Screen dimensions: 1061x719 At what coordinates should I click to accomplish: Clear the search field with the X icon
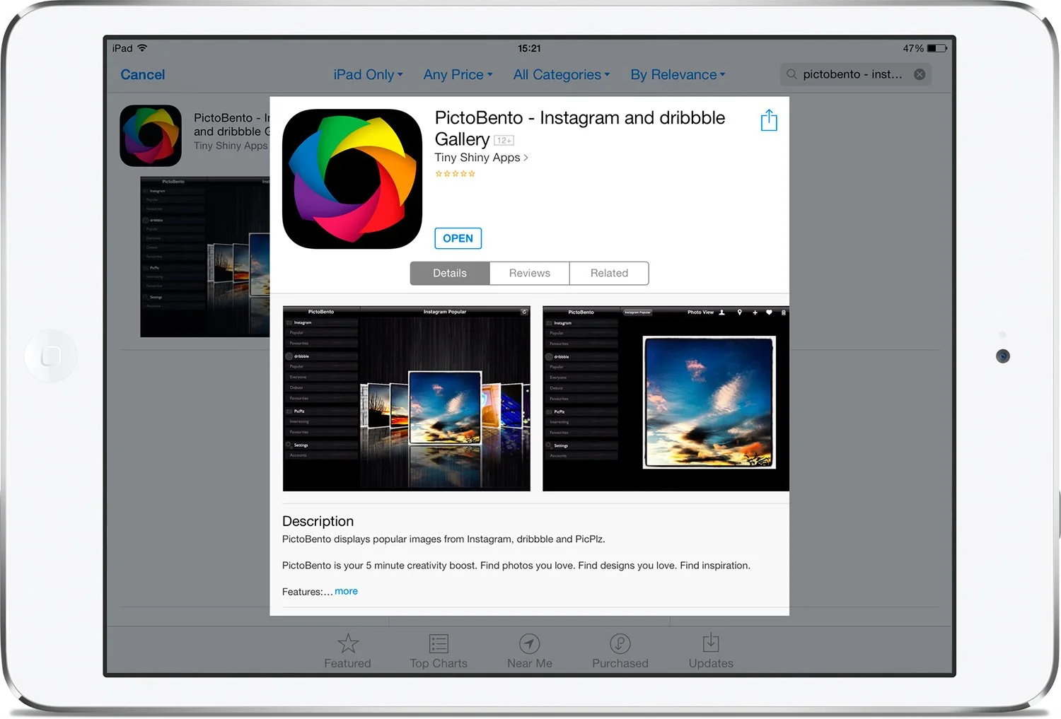pos(920,74)
